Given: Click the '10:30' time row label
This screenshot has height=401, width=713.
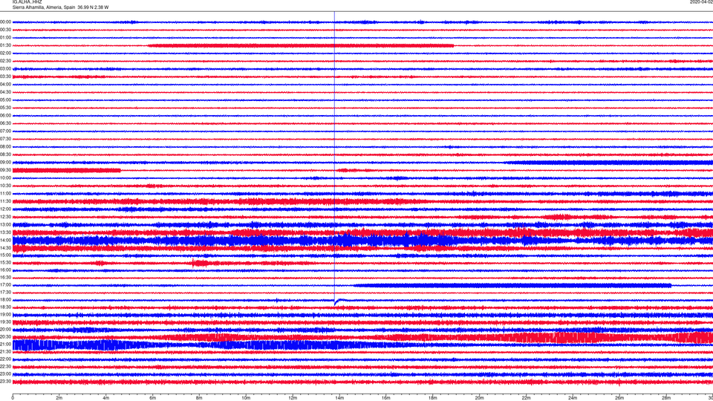Looking at the screenshot, I should (5, 186).
